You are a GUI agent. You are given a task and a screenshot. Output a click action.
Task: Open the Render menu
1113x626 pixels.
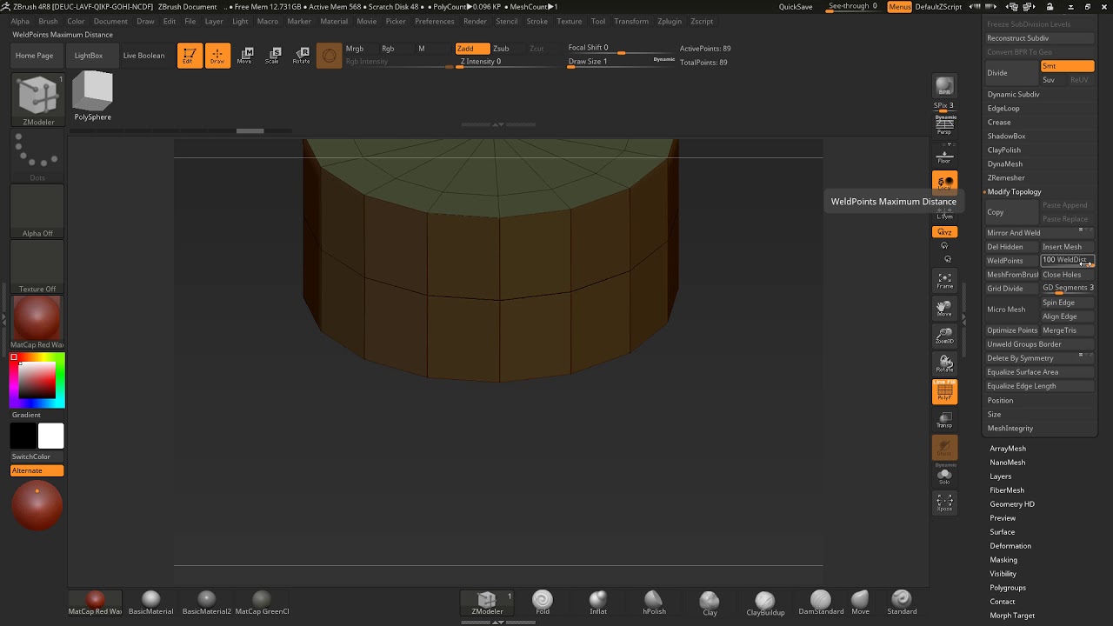point(475,21)
